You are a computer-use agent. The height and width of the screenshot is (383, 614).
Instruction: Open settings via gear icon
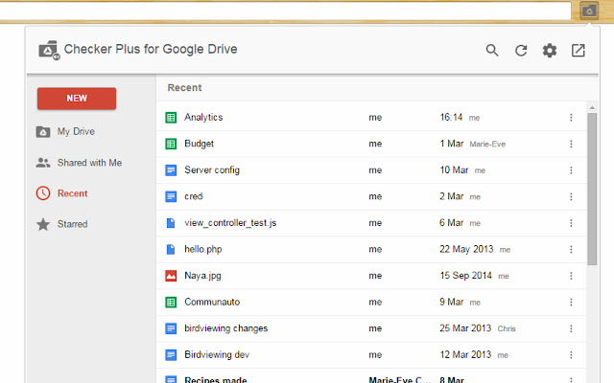pyautogui.click(x=550, y=51)
